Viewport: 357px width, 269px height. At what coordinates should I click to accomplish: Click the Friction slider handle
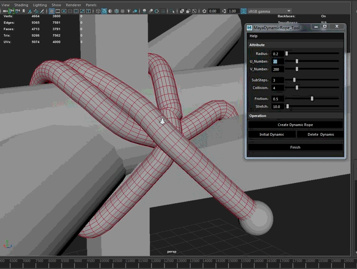tap(312, 99)
